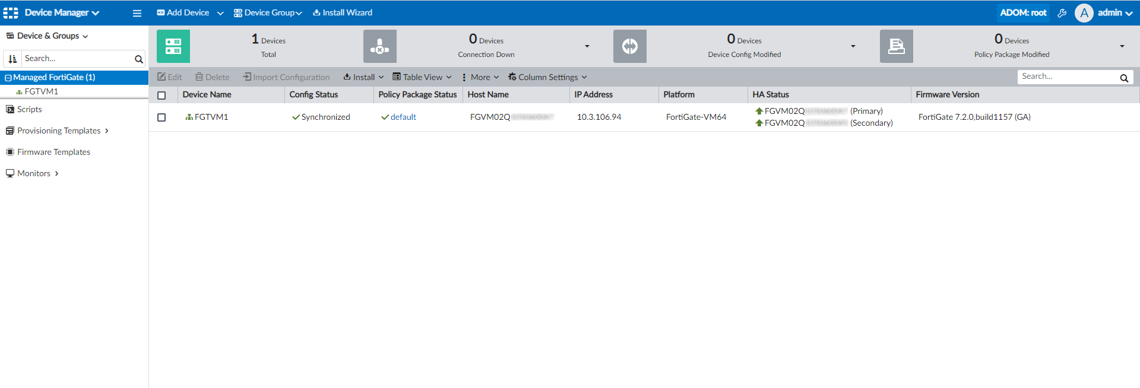
Task: Click the Connection Down status icon
Action: 380,46
